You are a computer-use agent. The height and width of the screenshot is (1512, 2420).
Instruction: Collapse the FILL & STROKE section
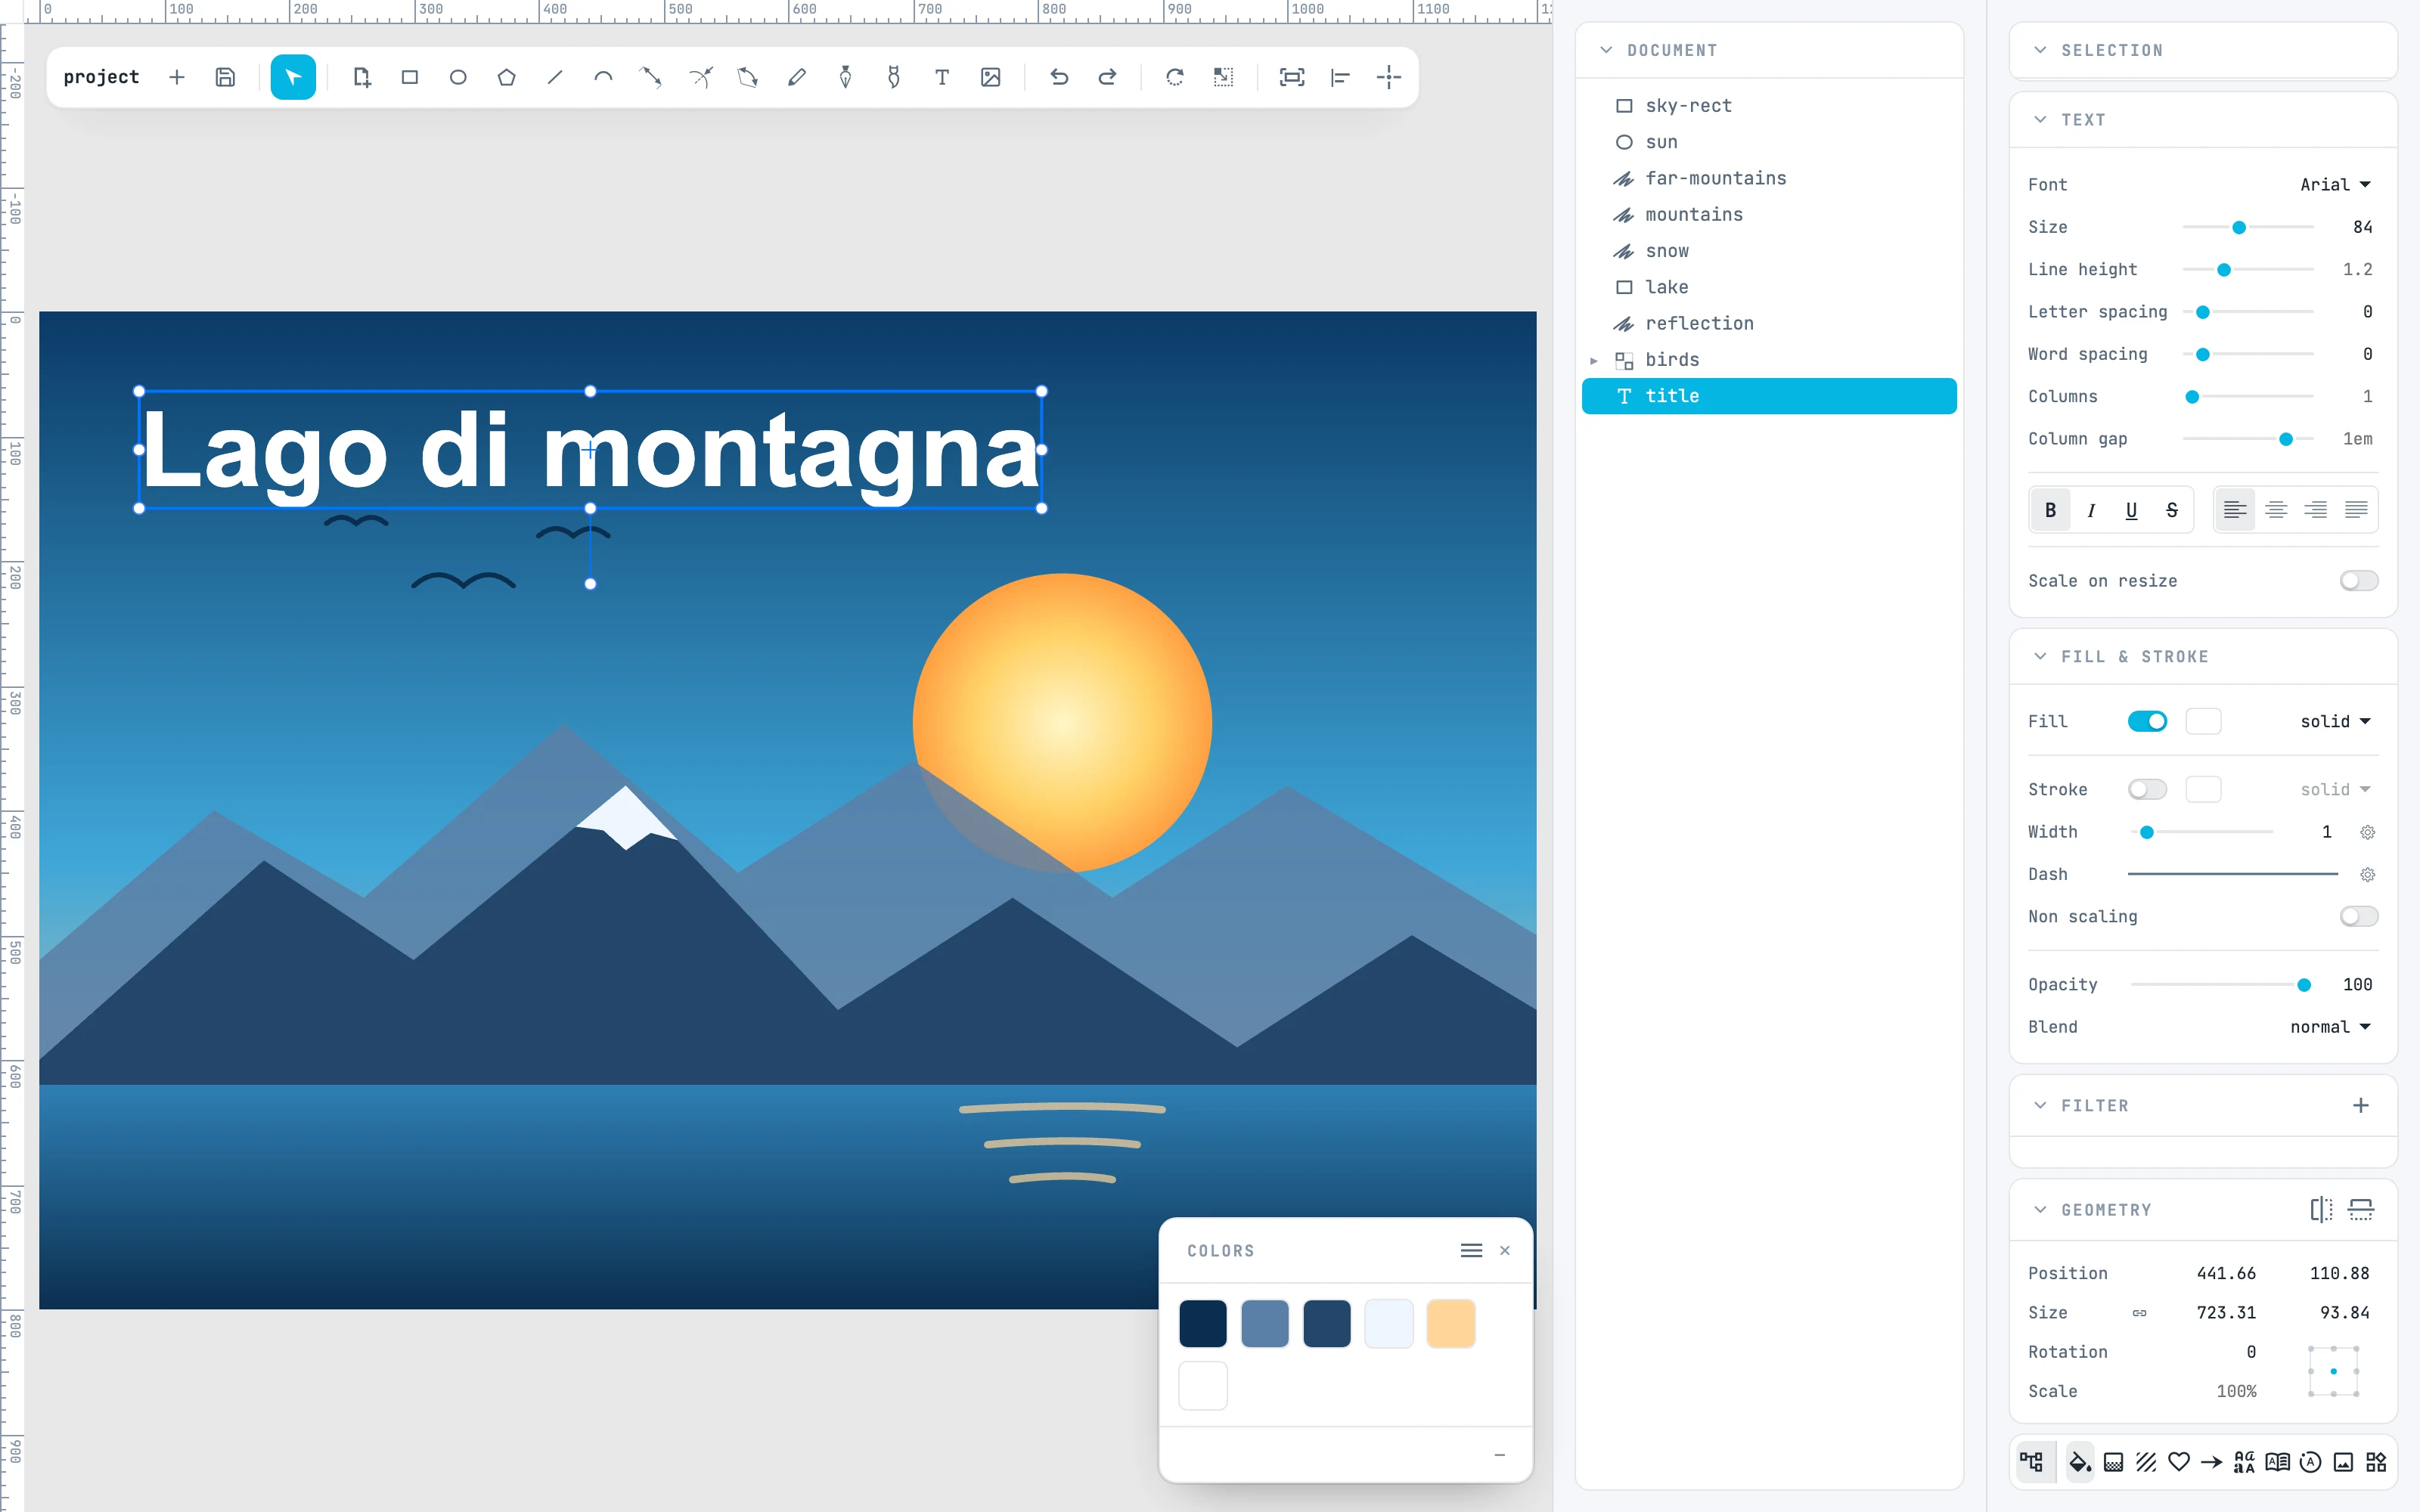[2203, 656]
